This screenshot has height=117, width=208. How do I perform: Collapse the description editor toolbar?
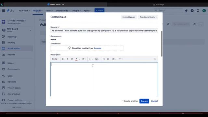click(x=155, y=59)
